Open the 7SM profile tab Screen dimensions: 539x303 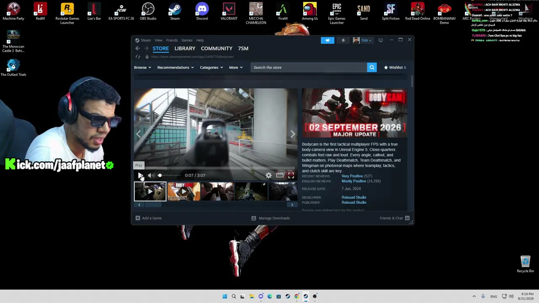point(243,48)
